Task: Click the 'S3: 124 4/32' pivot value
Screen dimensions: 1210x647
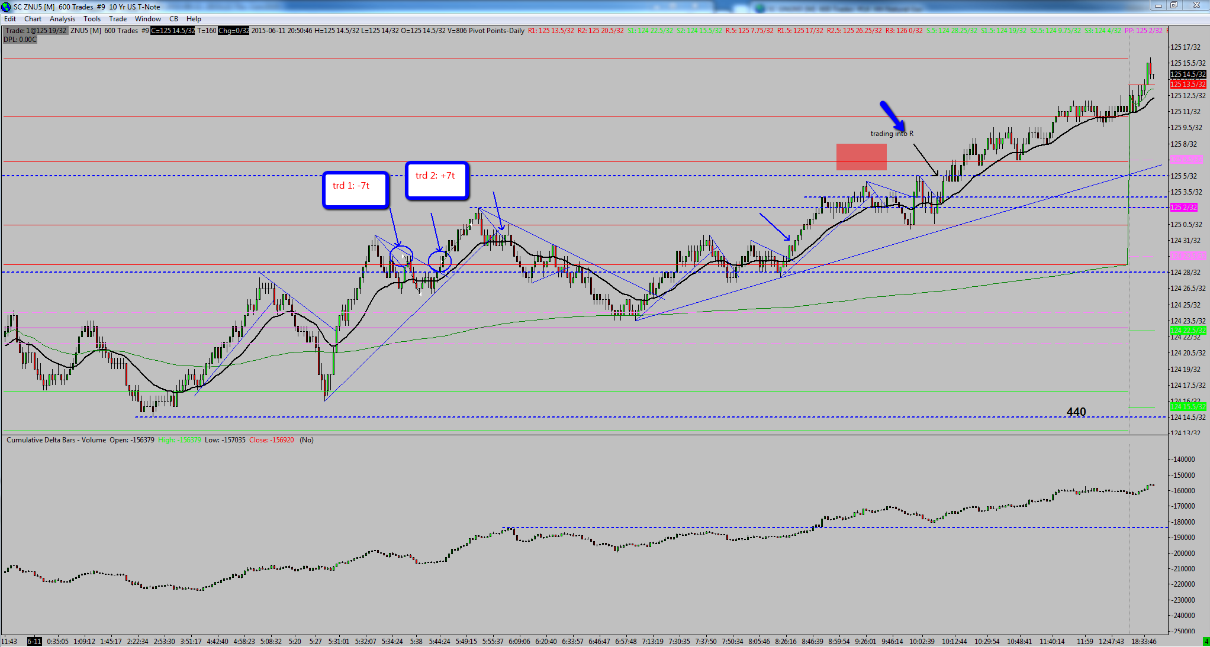Action: (1103, 31)
